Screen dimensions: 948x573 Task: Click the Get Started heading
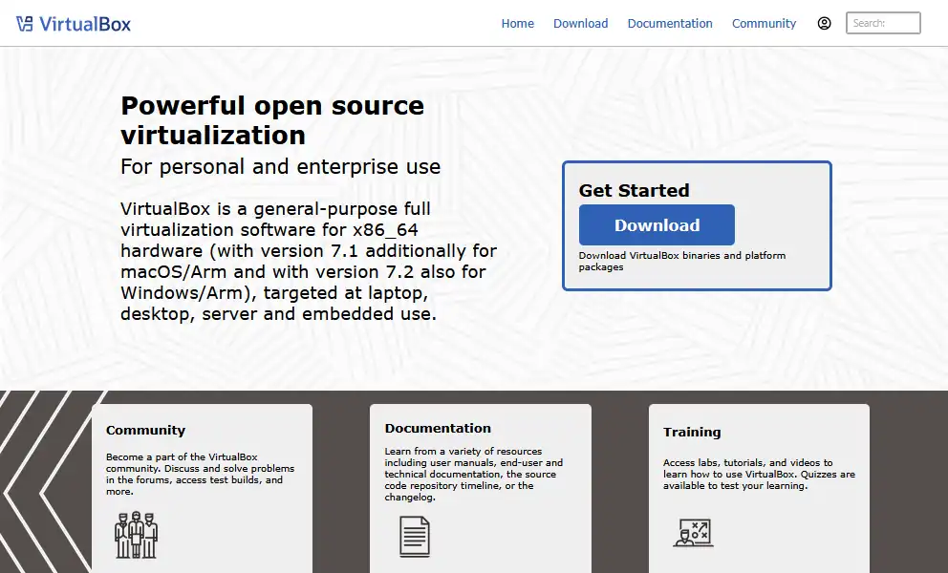click(634, 190)
